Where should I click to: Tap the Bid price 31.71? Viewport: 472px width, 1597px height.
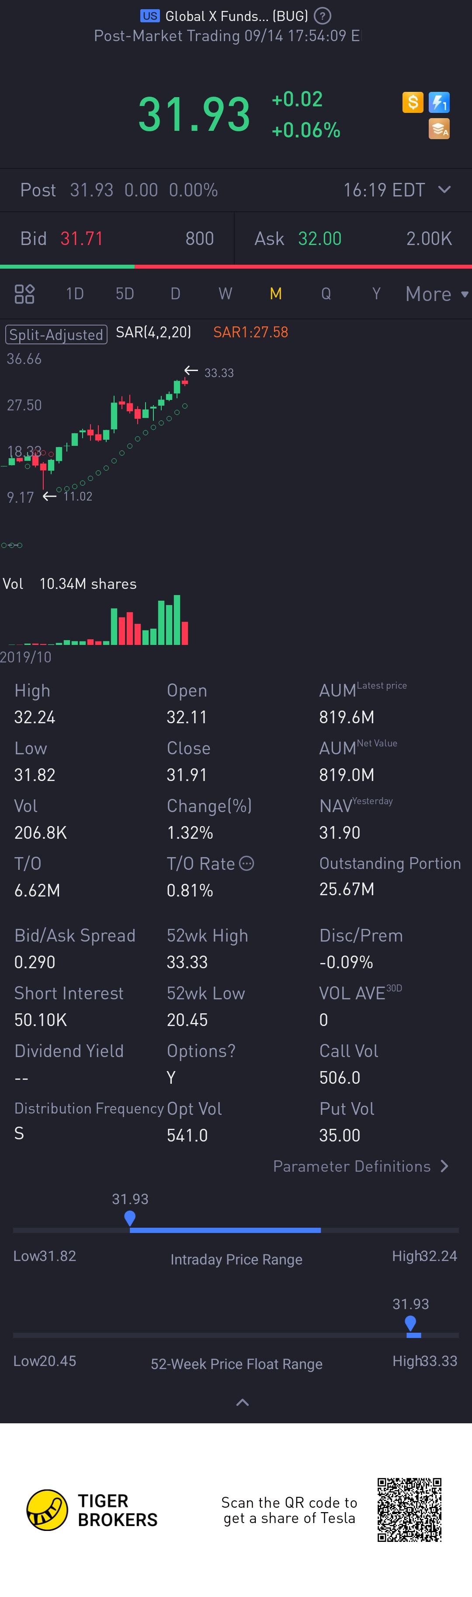[x=82, y=239]
